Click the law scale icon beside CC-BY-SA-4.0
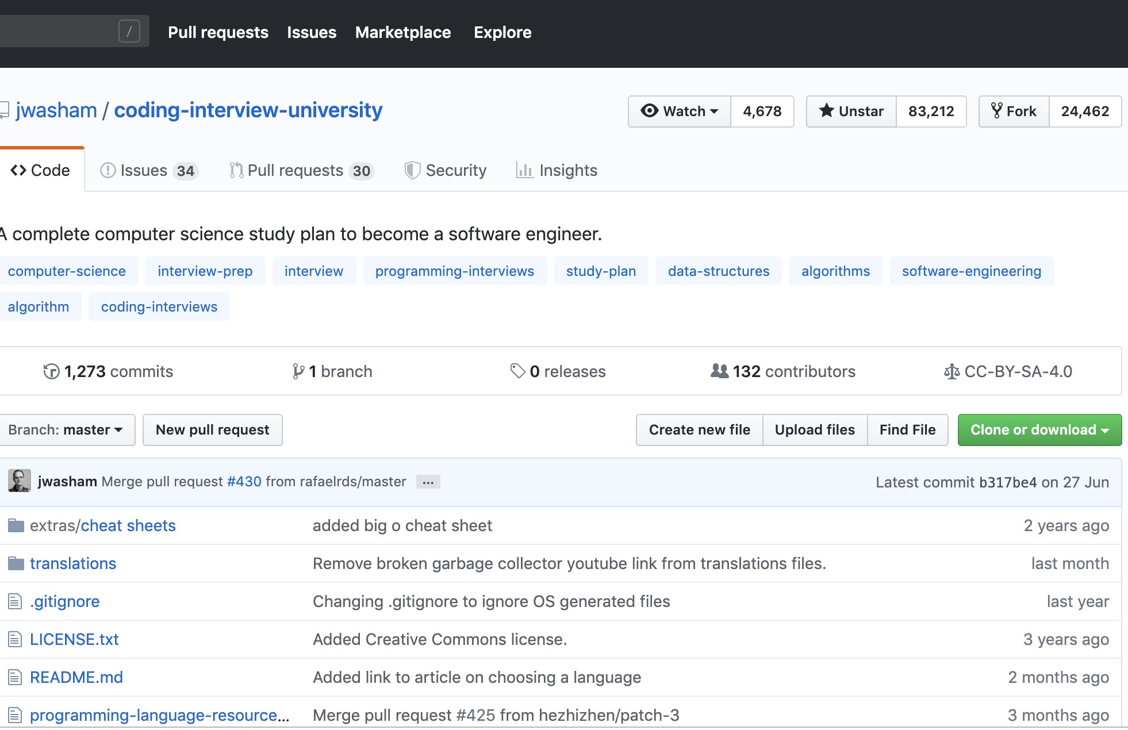1128x730 pixels. [x=951, y=371]
